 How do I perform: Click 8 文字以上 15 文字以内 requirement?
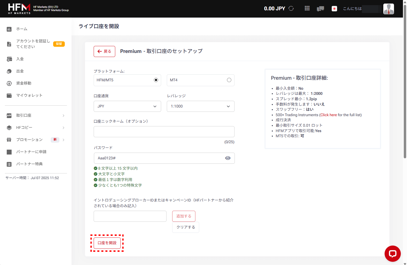pos(118,168)
